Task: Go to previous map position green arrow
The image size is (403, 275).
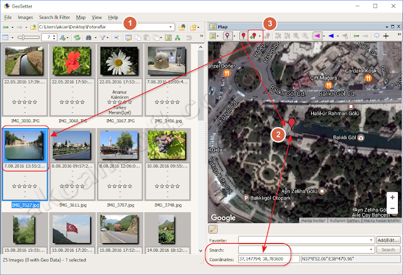Action: 356,36
